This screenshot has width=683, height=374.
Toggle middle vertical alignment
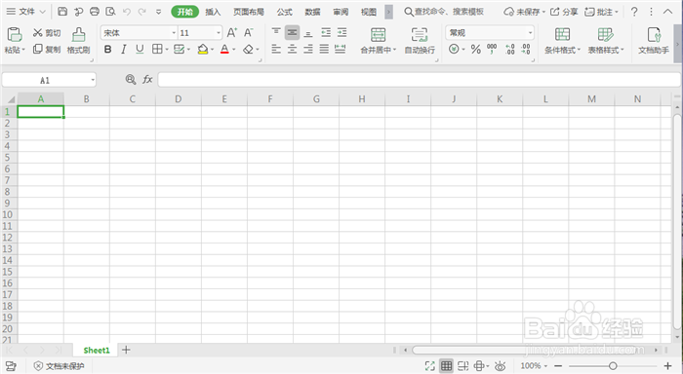click(x=293, y=32)
